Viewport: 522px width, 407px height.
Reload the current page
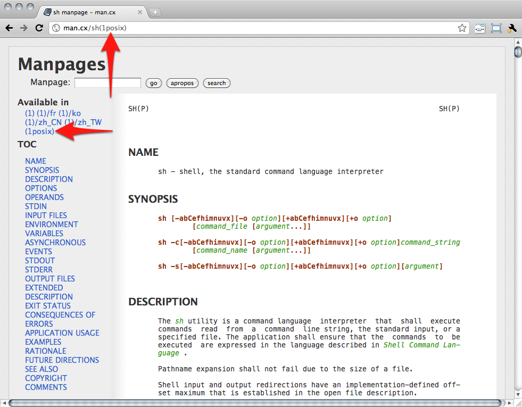39,28
